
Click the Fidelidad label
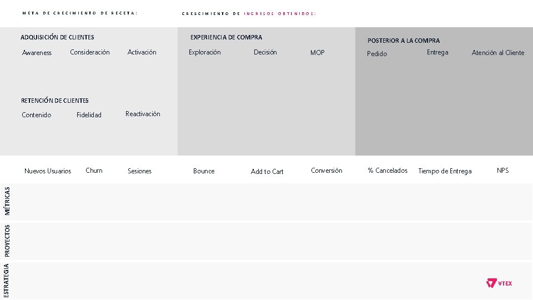[89, 115]
